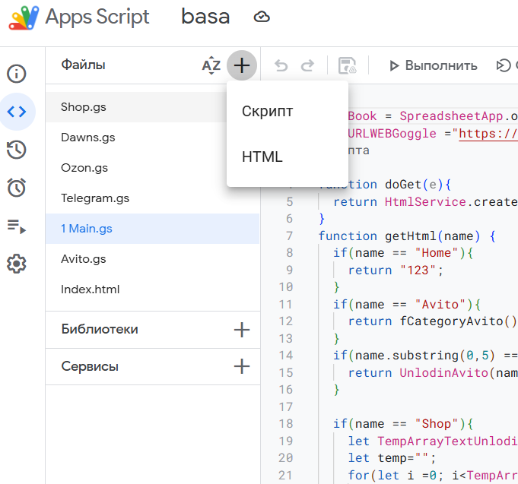The width and height of the screenshot is (518, 484).
Task: Click SpreadsheetApp in the code editor
Action: (x=451, y=116)
